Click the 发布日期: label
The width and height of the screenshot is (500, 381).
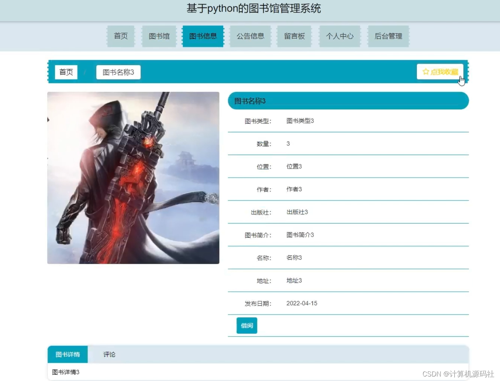[258, 304]
